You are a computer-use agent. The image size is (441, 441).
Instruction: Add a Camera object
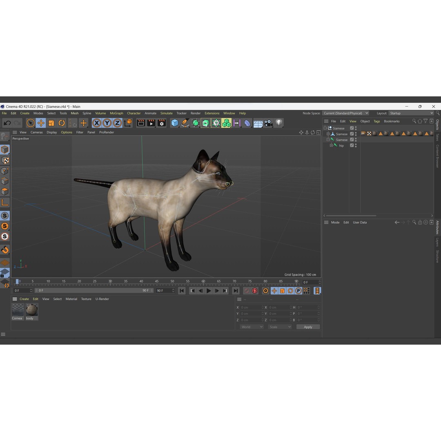(x=268, y=123)
